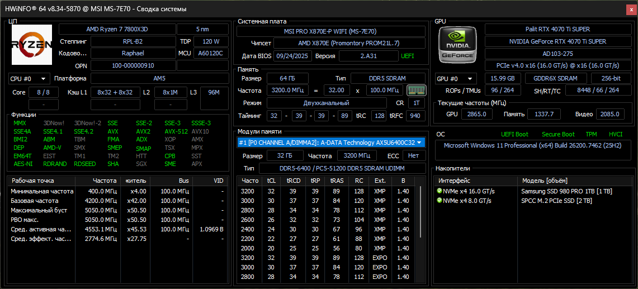
Task: Click the 64 ГБ memory size field
Action: tap(287, 78)
